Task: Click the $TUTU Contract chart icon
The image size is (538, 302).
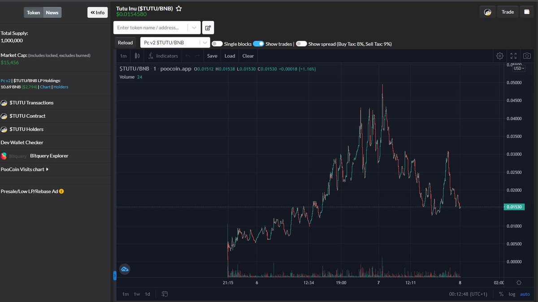Action: pyautogui.click(x=4, y=116)
